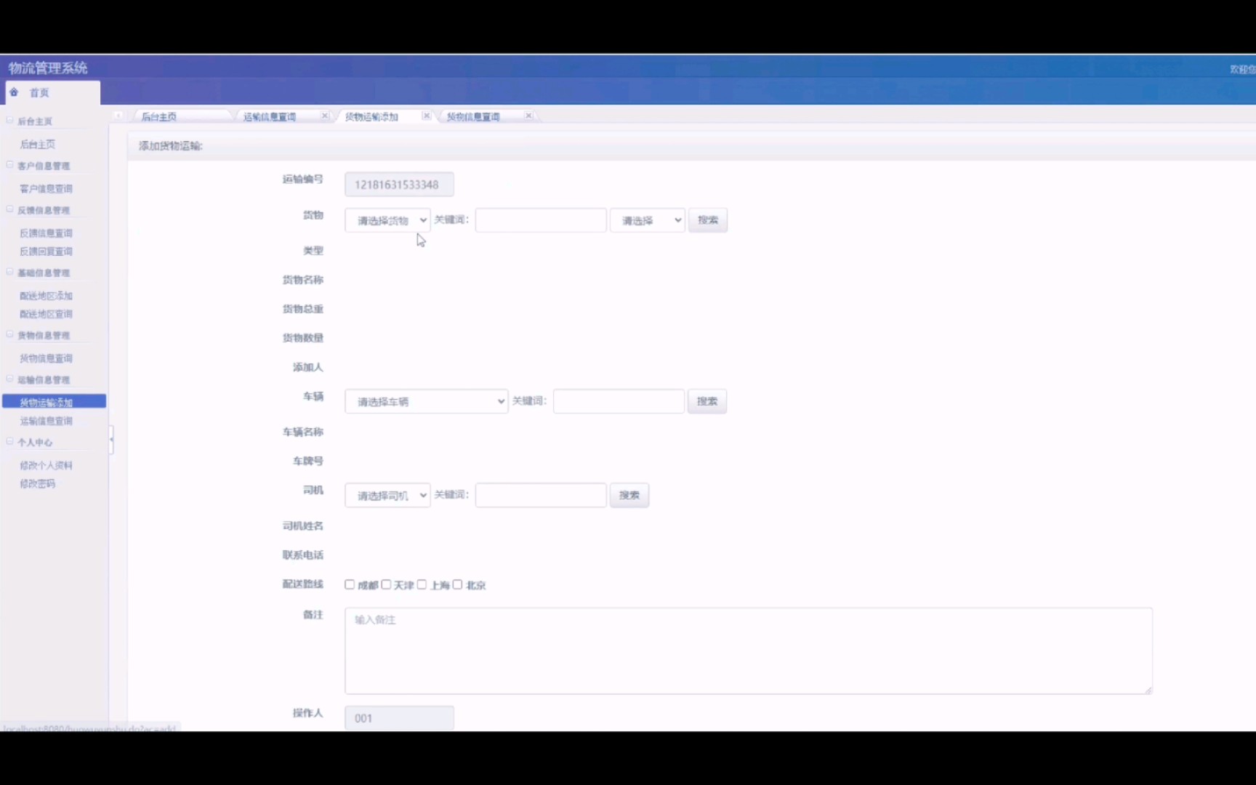This screenshot has width=1256, height=785.
Task: Open 后台主页 link in the sidebar
Action: (x=37, y=145)
